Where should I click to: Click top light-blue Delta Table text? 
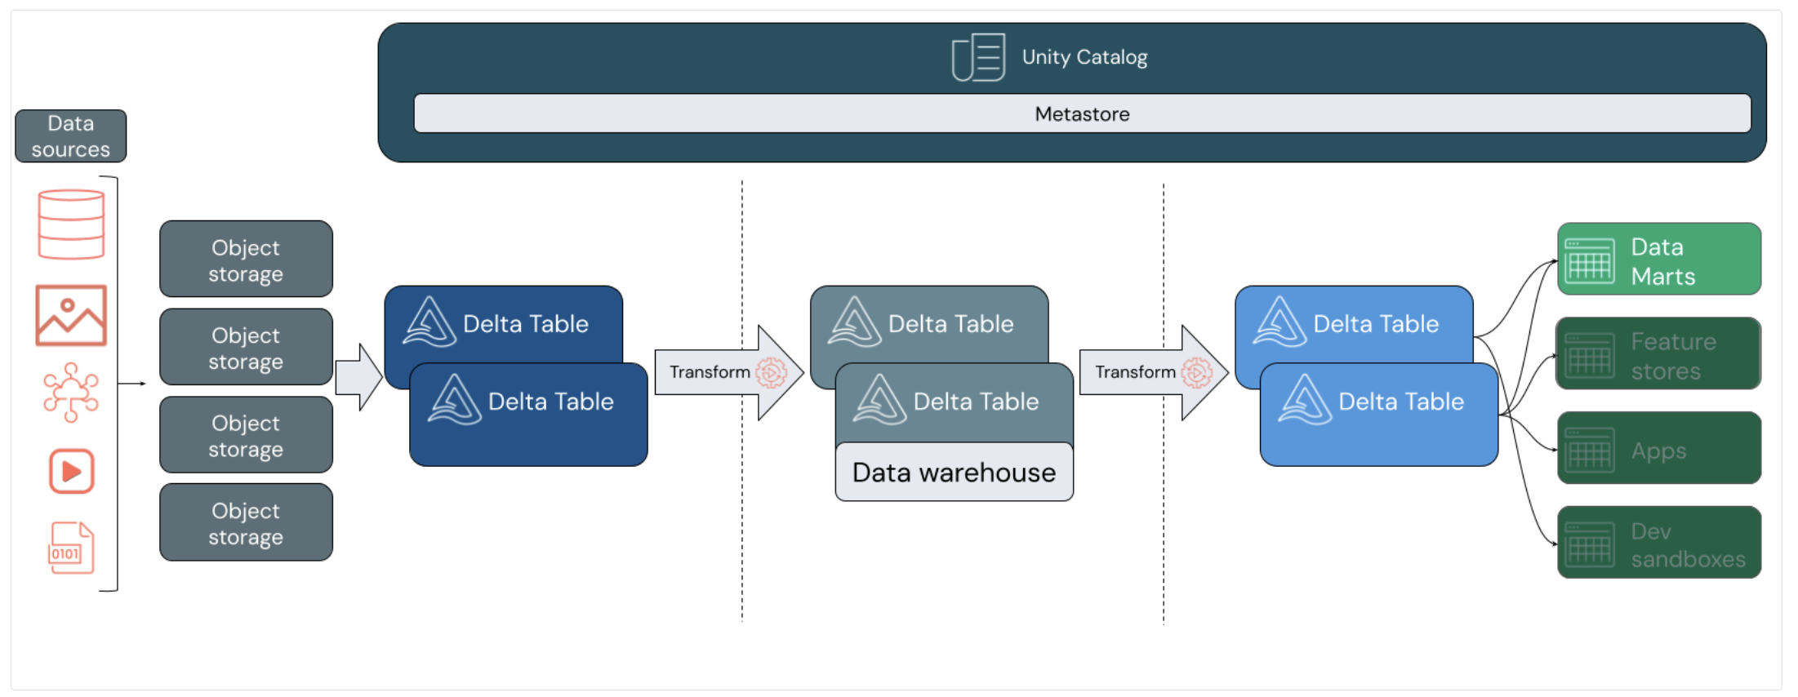pyautogui.click(x=1377, y=324)
